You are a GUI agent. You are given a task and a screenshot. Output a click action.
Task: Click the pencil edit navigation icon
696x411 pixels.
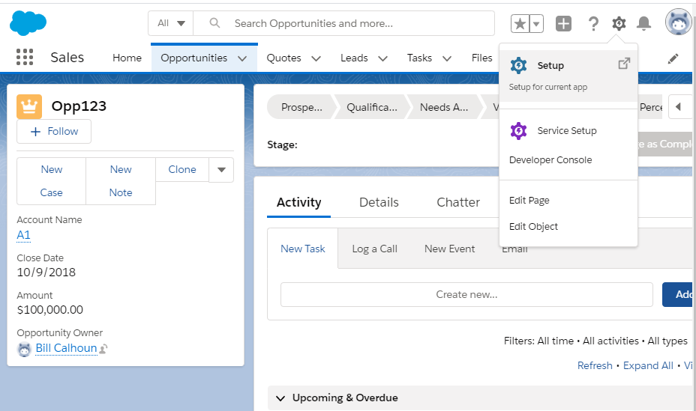tap(673, 58)
